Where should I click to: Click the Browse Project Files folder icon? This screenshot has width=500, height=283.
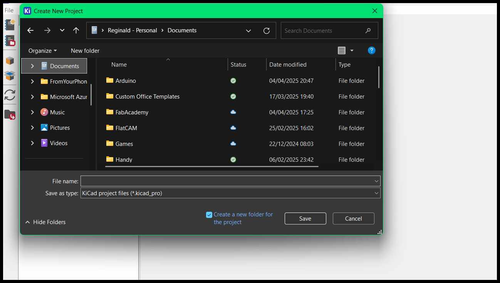point(10,114)
